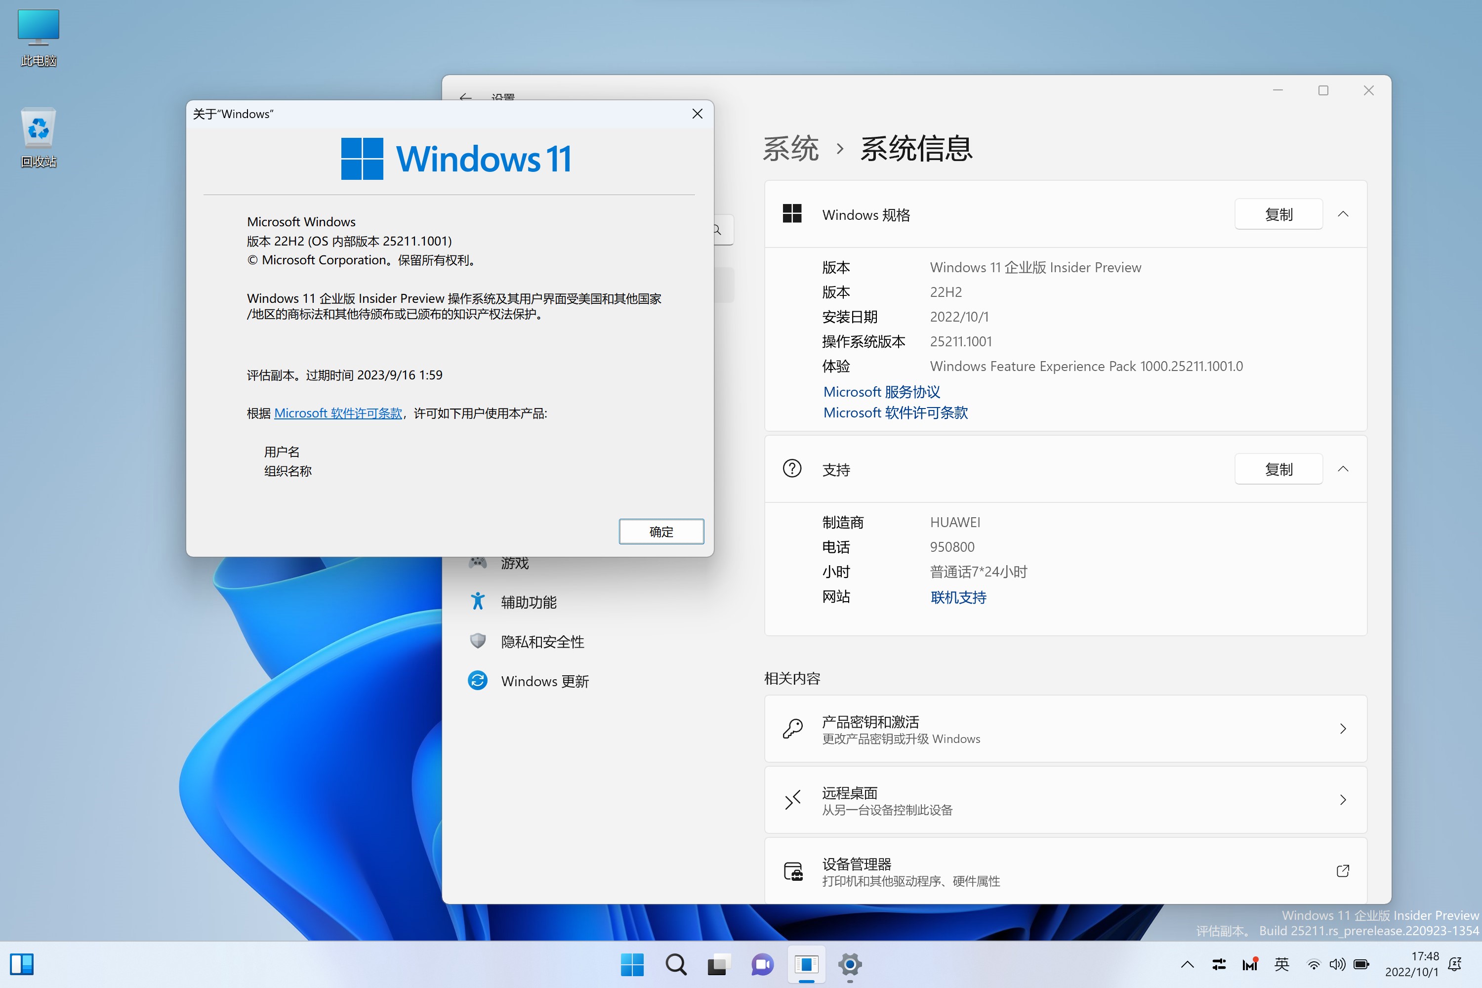Open 产品密钥和激活 settings
The width and height of the screenshot is (1482, 988).
point(1066,728)
